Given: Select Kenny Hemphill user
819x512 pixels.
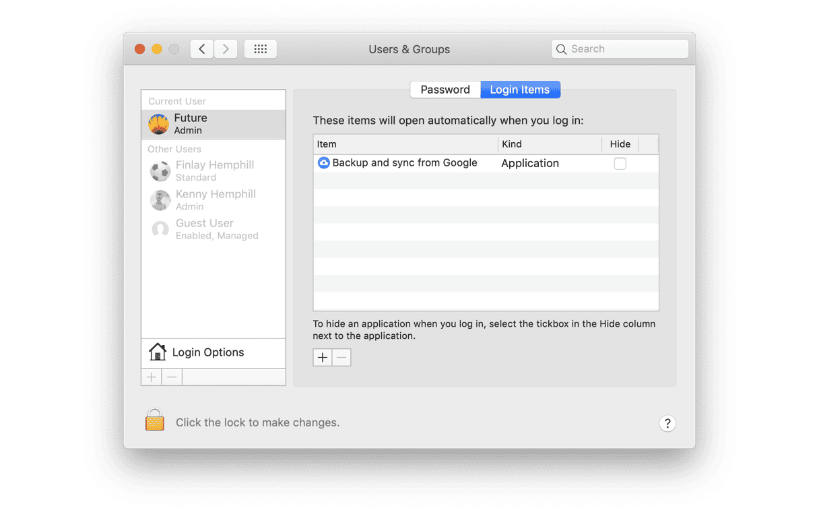Looking at the screenshot, I should click(x=214, y=200).
